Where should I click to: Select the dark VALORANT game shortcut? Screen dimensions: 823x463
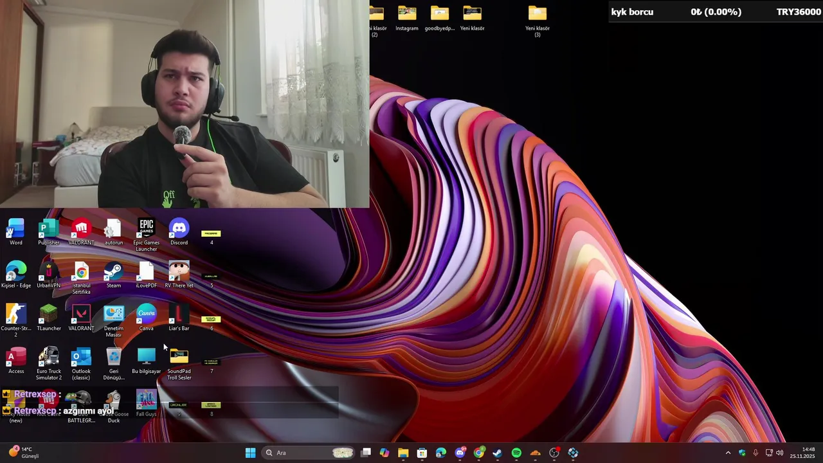pos(81,318)
